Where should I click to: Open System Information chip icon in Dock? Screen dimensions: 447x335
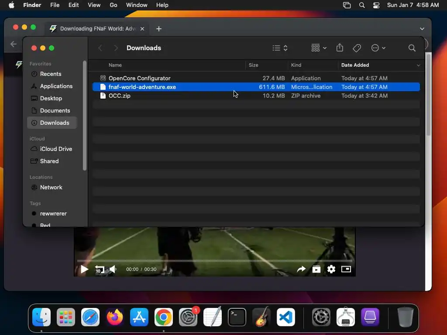tap(346, 317)
